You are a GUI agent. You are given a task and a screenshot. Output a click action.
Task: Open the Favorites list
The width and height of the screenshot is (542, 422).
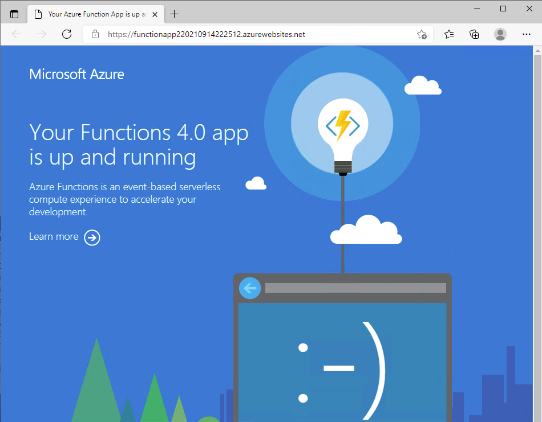pos(449,34)
